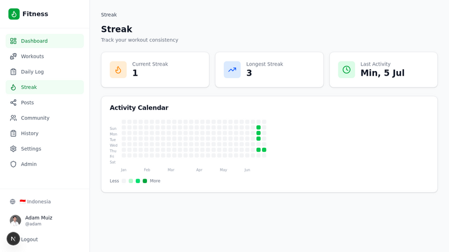
Task: Click the Dashboard grid icon
Action: pos(13,41)
